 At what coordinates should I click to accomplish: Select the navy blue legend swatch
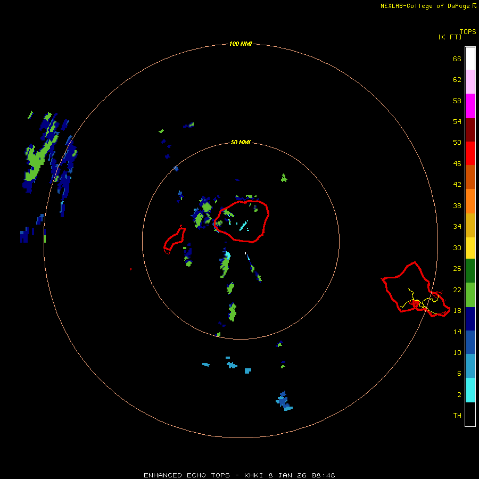(470, 319)
